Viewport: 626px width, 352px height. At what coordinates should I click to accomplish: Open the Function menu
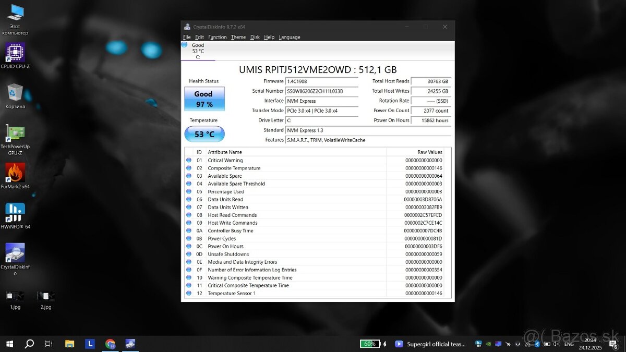tap(217, 37)
